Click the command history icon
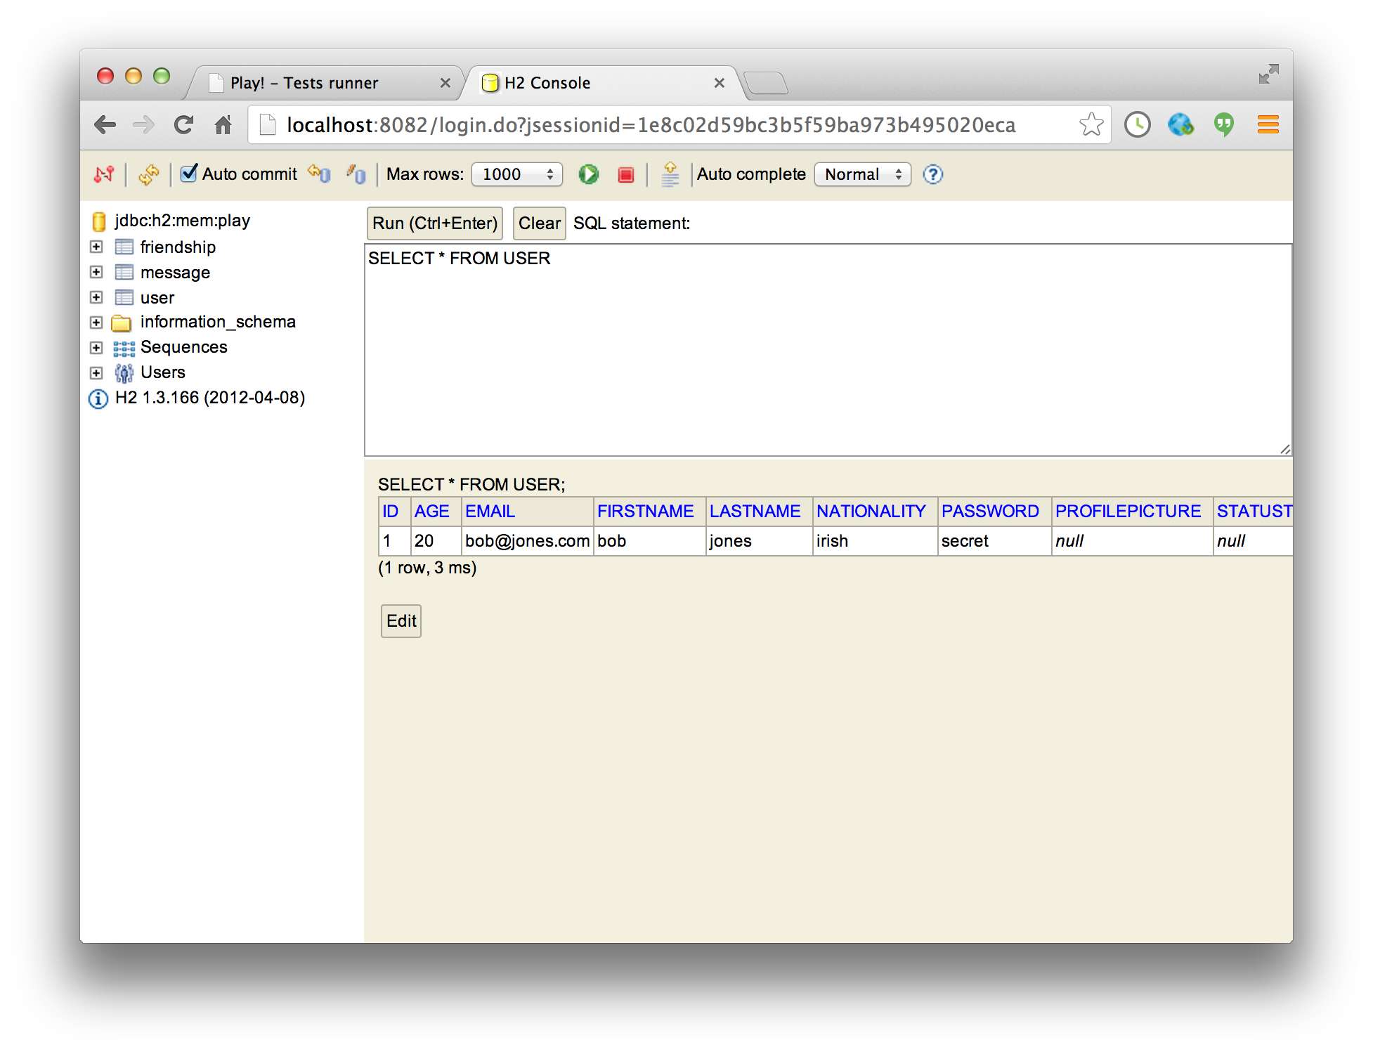 (x=670, y=174)
